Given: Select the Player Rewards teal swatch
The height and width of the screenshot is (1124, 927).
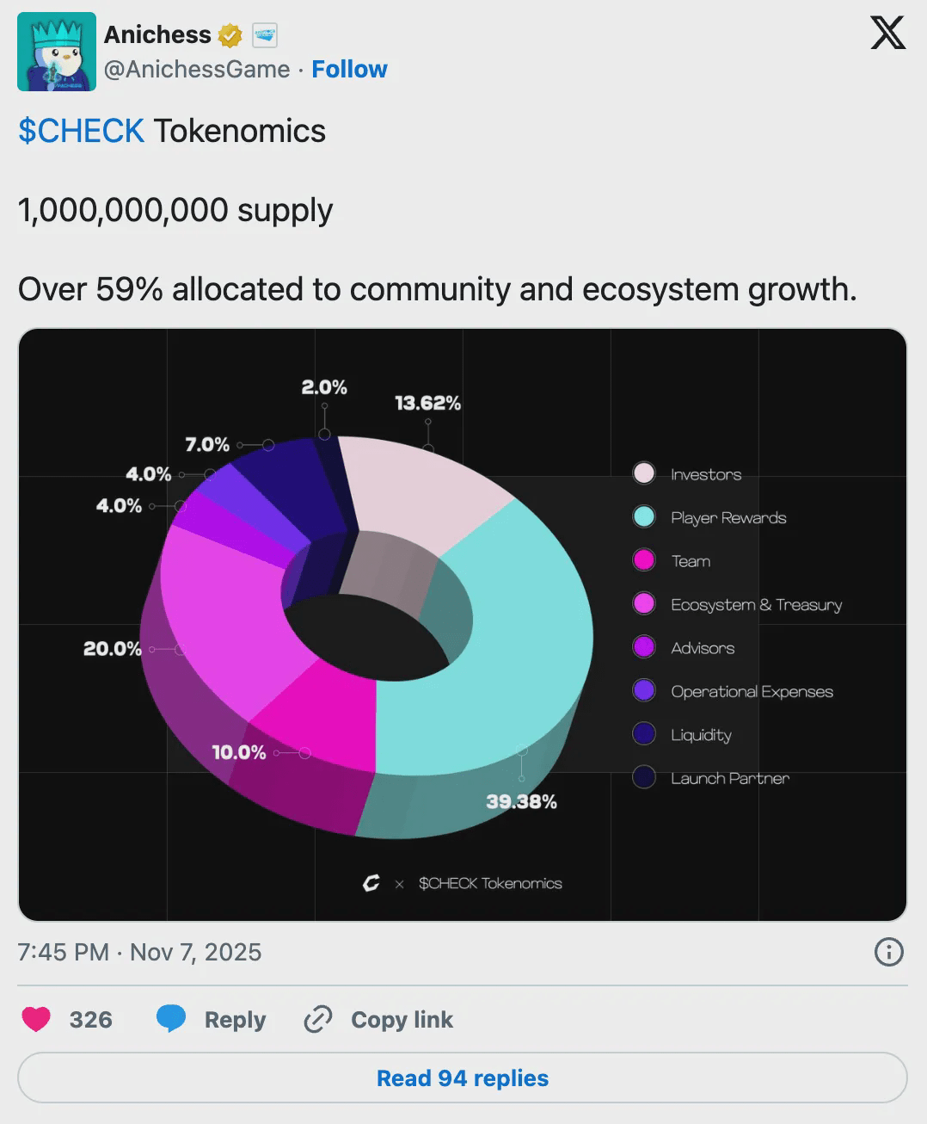Looking at the screenshot, I should (643, 516).
